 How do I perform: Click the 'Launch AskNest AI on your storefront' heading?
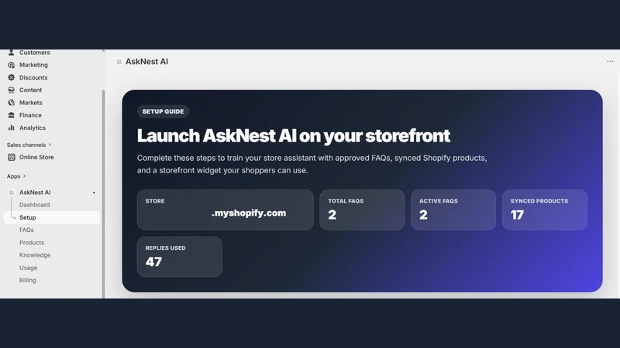click(294, 136)
